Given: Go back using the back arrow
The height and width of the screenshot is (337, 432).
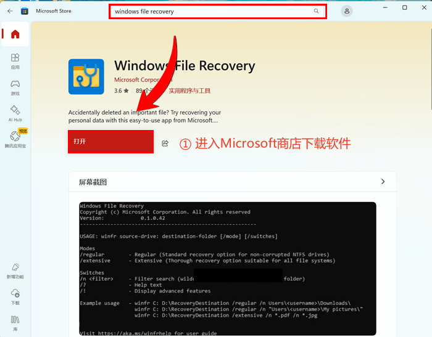Looking at the screenshot, I should [x=10, y=11].
